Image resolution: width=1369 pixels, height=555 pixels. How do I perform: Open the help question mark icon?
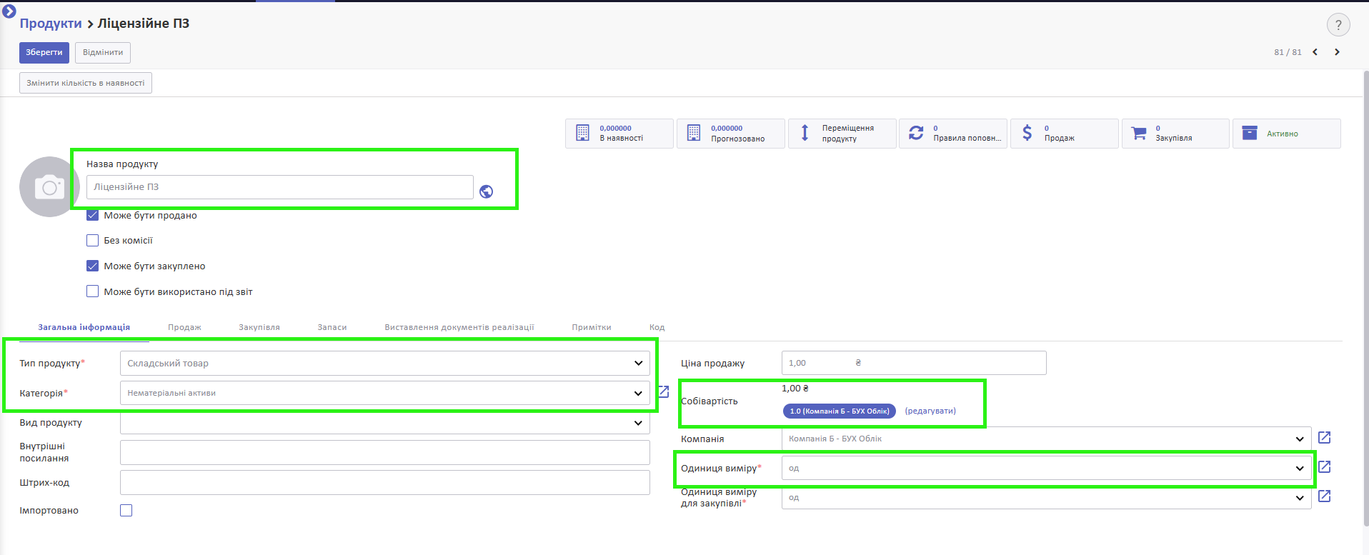pyautogui.click(x=1338, y=25)
